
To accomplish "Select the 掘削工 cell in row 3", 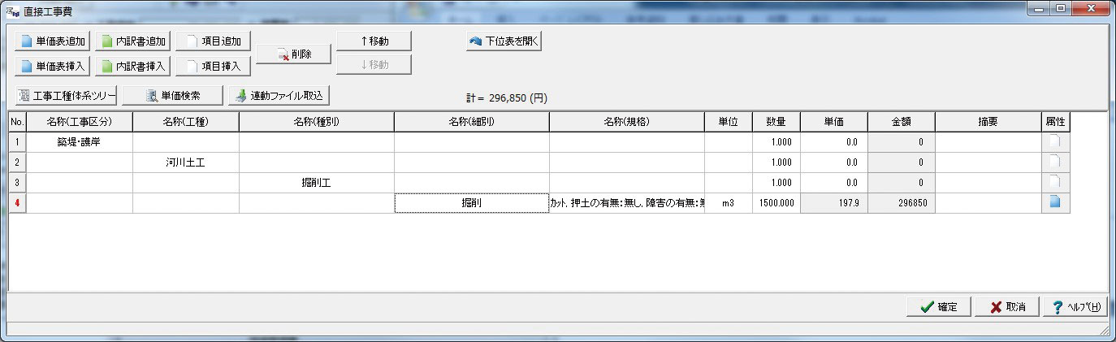I will click(x=317, y=183).
